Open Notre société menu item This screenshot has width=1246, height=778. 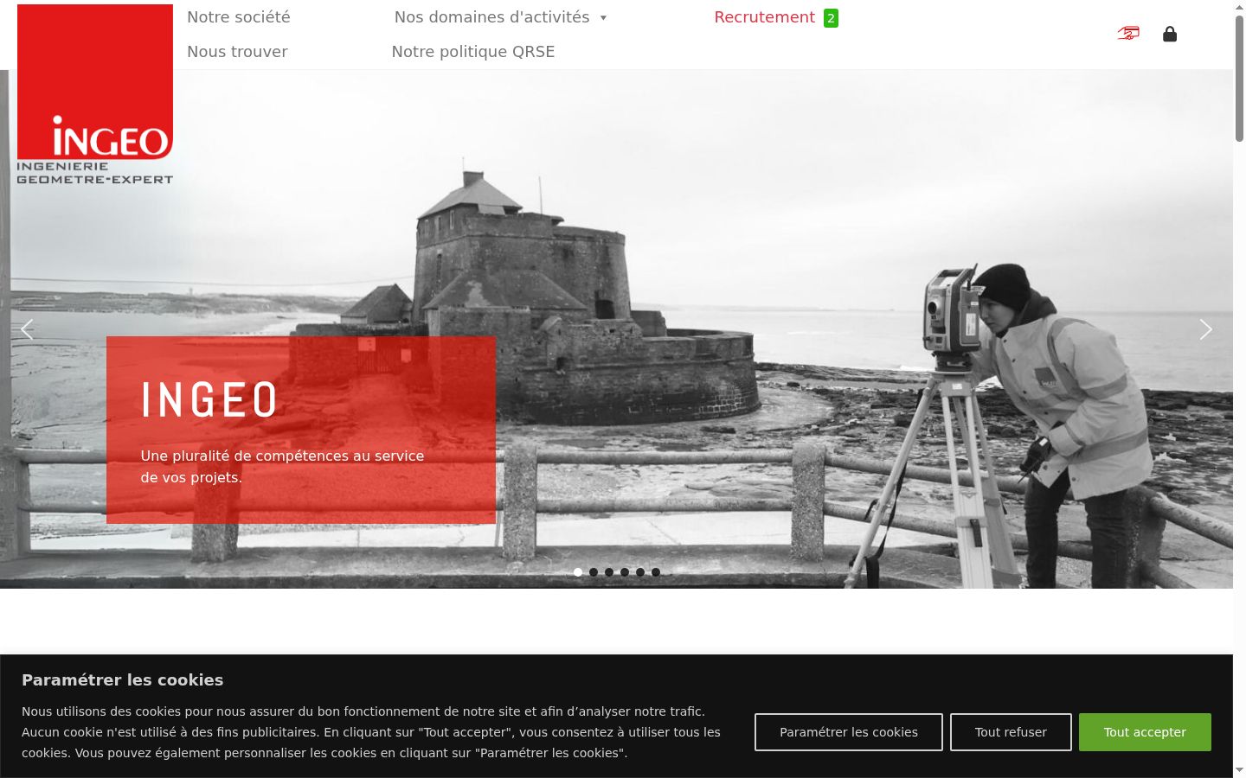239,17
